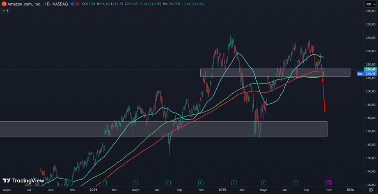Click the 190,00 price axis label
This screenshot has height=194, width=378.
pyautogui.click(x=371, y=105)
